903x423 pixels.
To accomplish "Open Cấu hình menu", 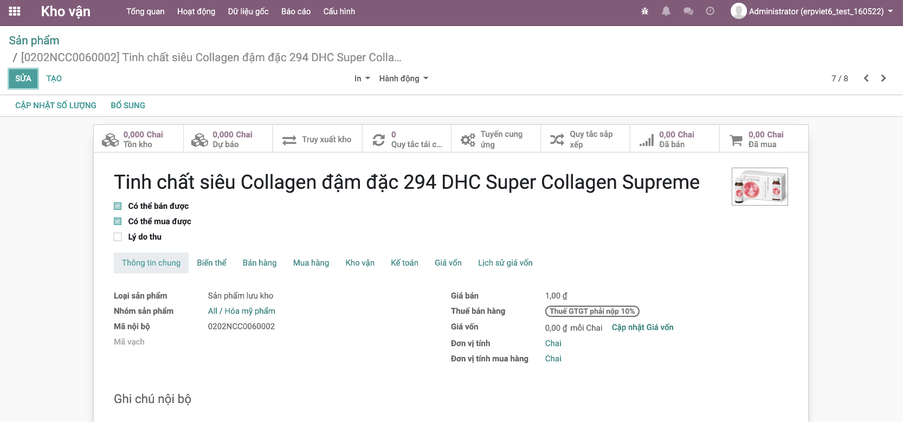I will click(339, 11).
